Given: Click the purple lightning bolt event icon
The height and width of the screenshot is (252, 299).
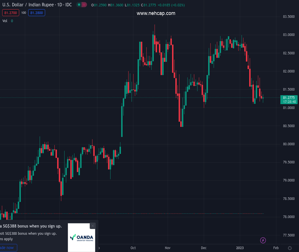Looking at the screenshot, I should point(263,240).
